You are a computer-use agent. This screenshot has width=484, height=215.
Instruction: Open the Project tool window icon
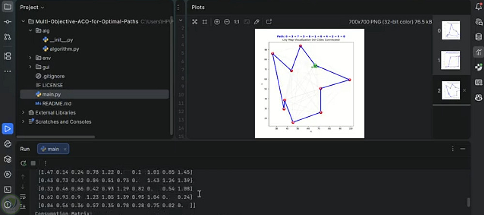(7, 7)
